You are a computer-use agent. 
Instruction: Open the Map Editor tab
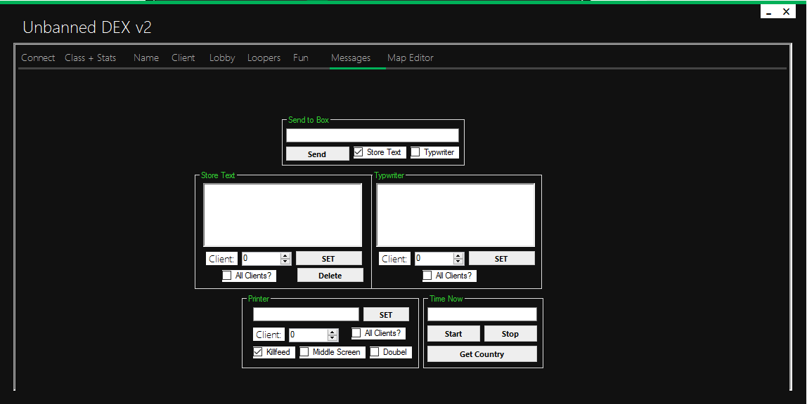pos(410,58)
